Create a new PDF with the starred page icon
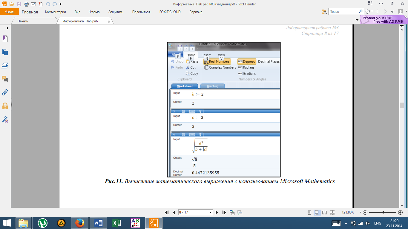The height and width of the screenshot is (229, 408). point(40,4)
